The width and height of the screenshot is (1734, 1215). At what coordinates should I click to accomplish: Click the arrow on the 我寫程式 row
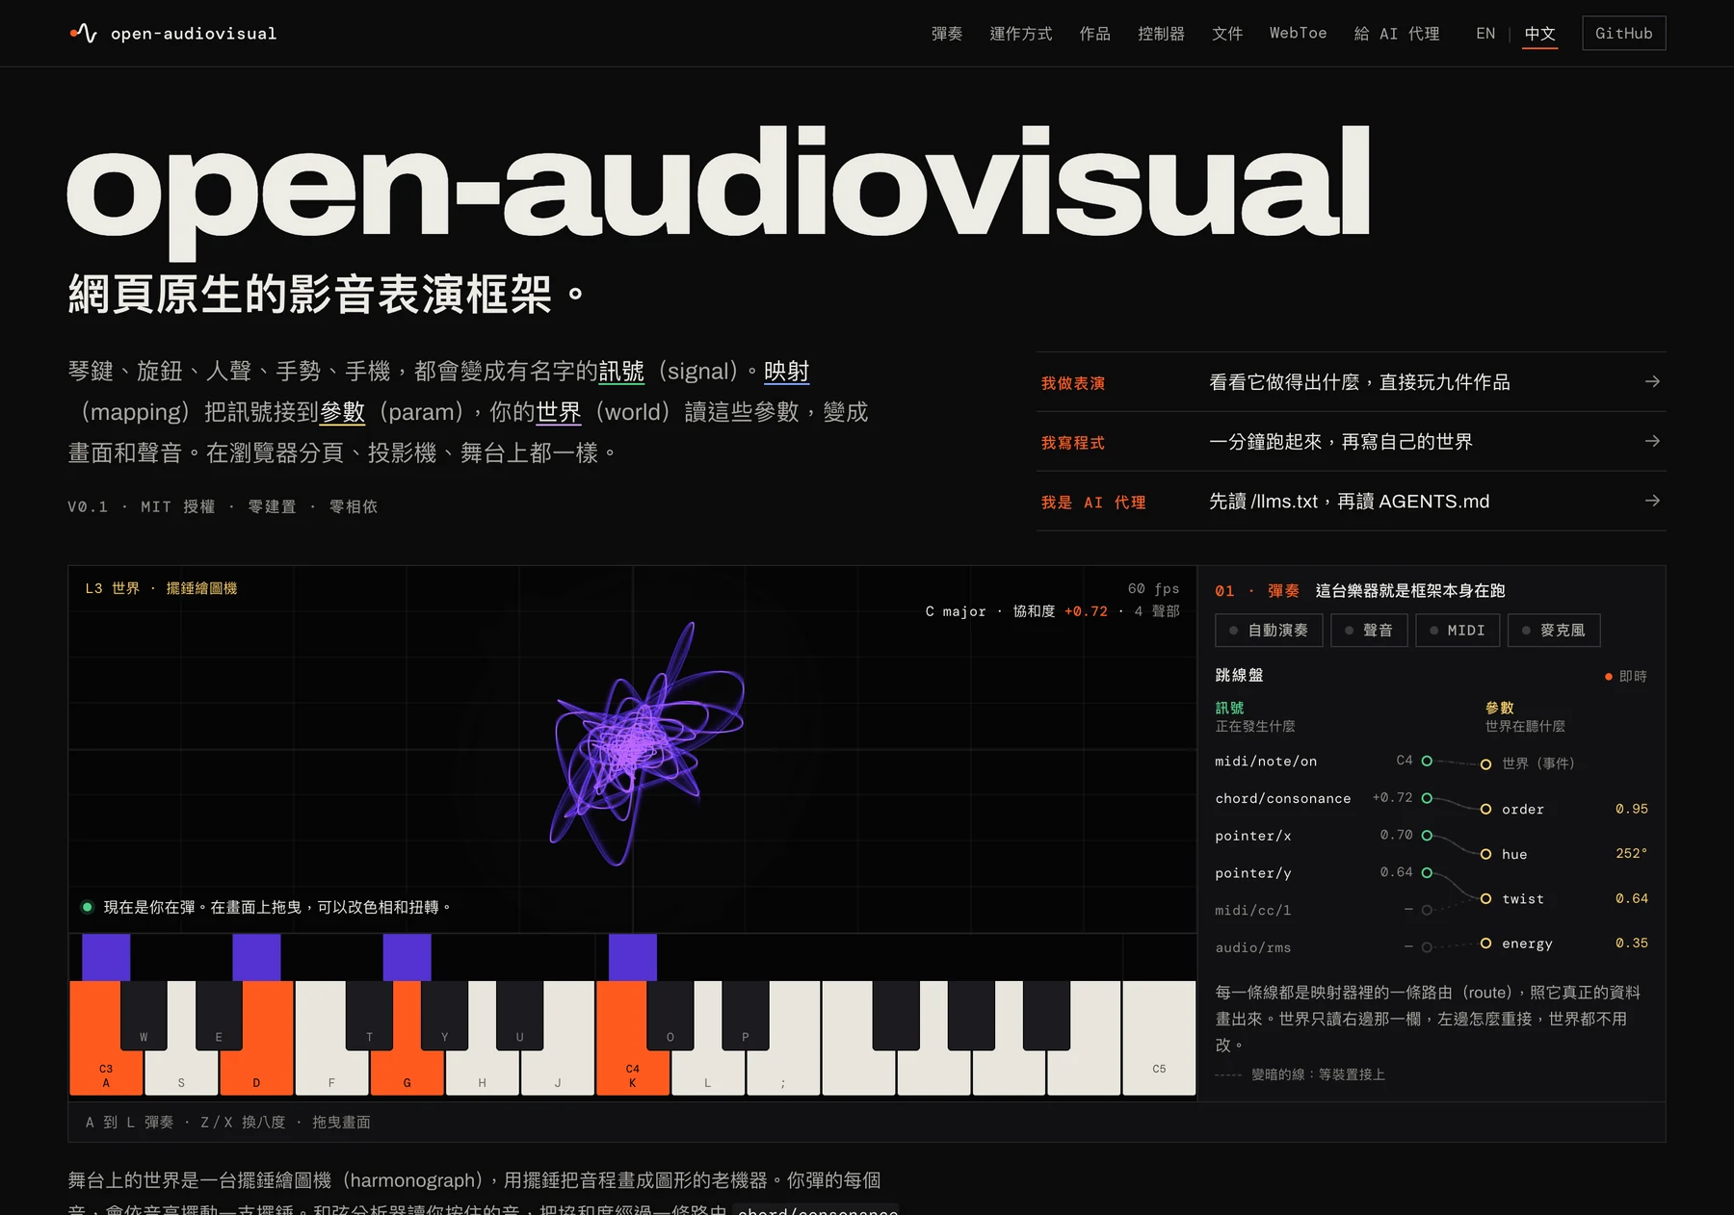tap(1652, 441)
